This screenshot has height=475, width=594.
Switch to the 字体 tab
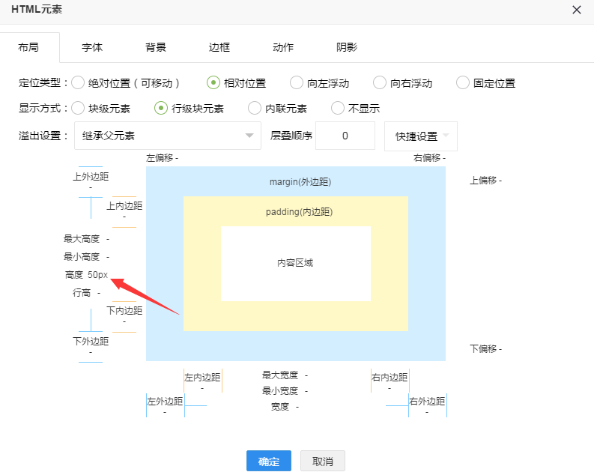click(92, 47)
